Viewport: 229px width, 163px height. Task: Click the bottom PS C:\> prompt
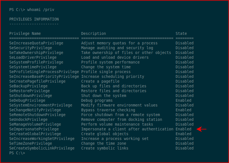point(17,153)
